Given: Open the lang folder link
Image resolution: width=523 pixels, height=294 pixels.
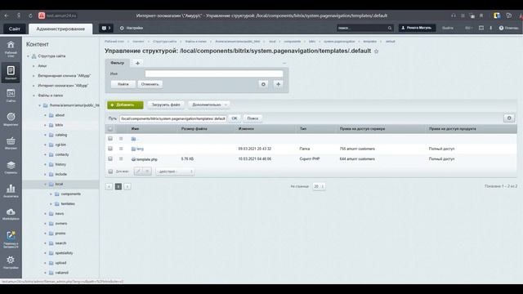Looking at the screenshot, I should (140, 149).
